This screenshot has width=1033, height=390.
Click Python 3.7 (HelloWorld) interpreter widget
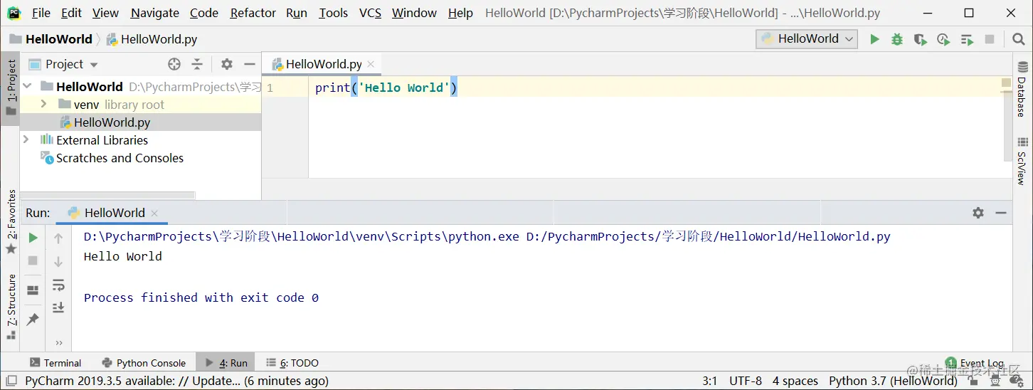coord(893,381)
